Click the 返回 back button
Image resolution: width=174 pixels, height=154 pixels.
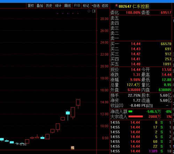tap(105, 6)
